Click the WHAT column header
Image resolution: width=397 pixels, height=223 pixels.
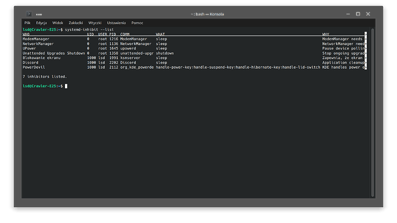pos(160,34)
